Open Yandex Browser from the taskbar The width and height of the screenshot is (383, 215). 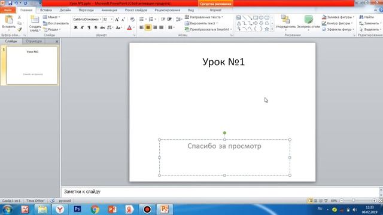point(60,210)
